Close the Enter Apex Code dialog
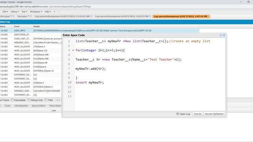 tap(224, 35)
